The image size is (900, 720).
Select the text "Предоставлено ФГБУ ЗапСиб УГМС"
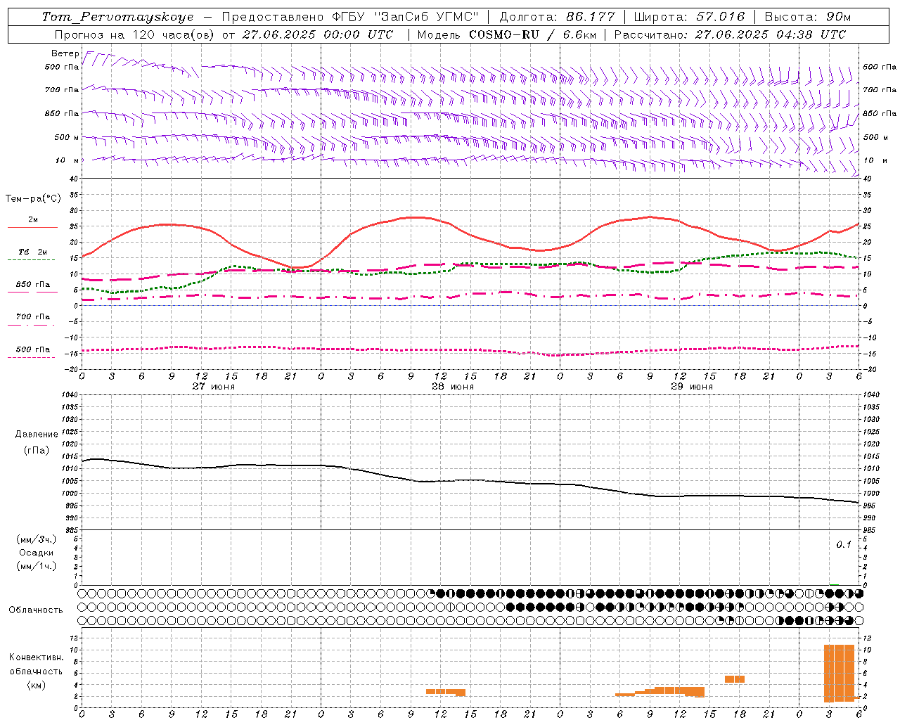pos(350,17)
